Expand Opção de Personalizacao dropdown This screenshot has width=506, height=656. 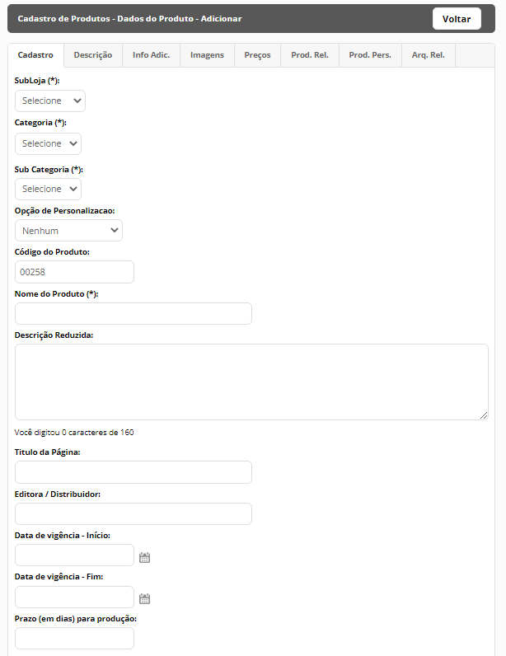tap(68, 231)
